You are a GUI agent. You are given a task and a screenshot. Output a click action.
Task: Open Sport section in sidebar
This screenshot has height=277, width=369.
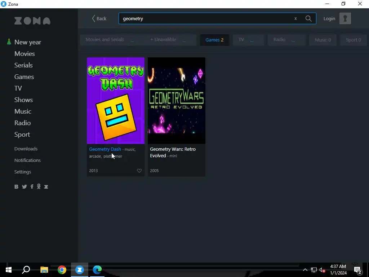tap(22, 135)
